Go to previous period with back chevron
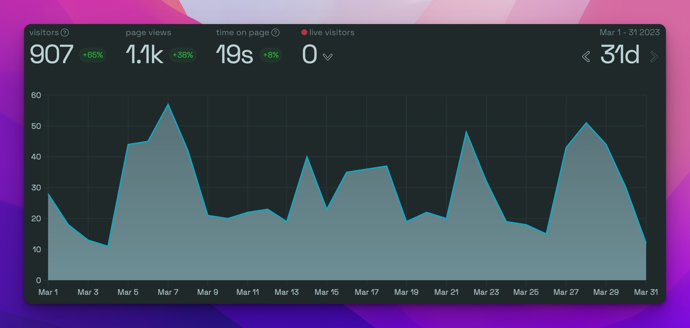The height and width of the screenshot is (328, 690). [586, 56]
